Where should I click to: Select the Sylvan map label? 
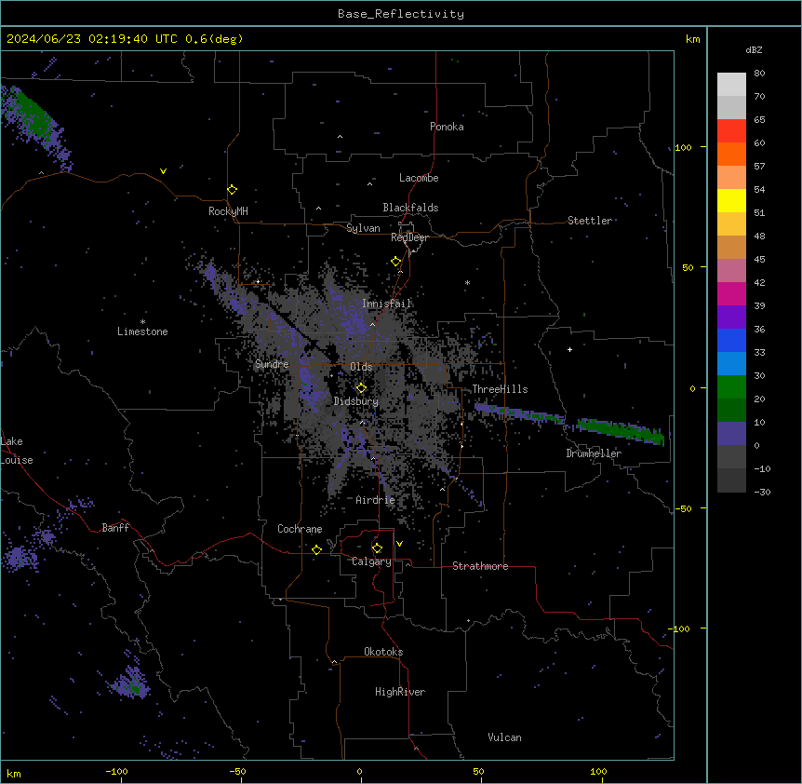363,228
